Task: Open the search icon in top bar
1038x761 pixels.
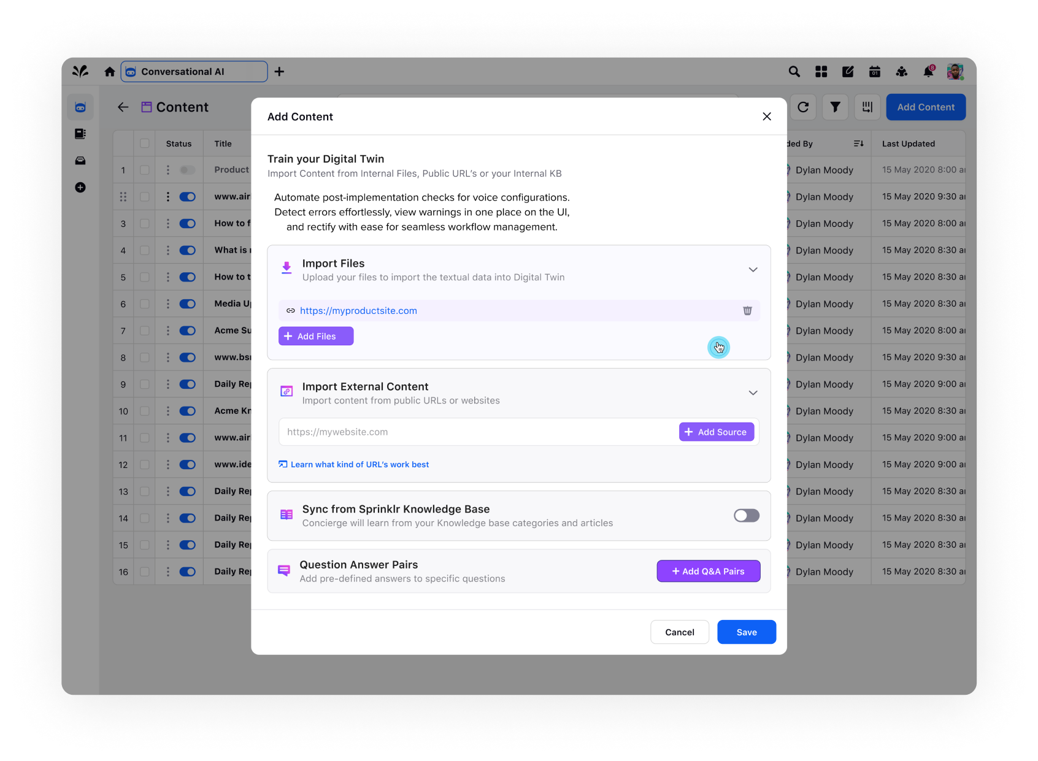Action: click(794, 72)
